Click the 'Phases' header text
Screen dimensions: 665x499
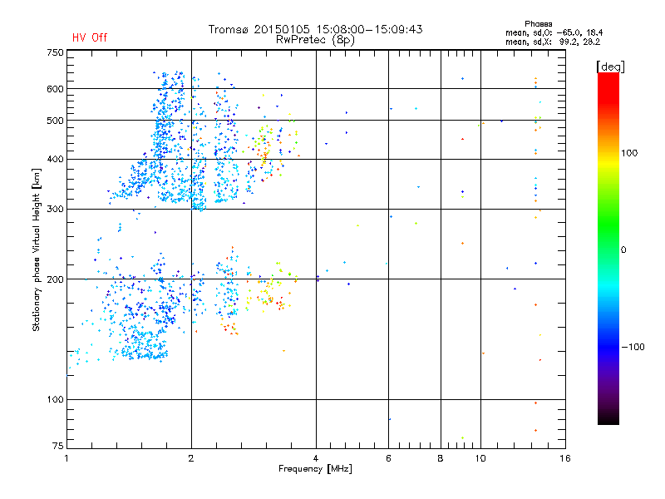(538, 24)
